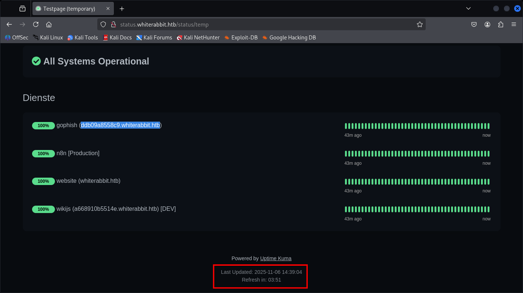Viewport: 523px width, 293px height.
Task: Open a new tab with plus button
Action: point(122,8)
